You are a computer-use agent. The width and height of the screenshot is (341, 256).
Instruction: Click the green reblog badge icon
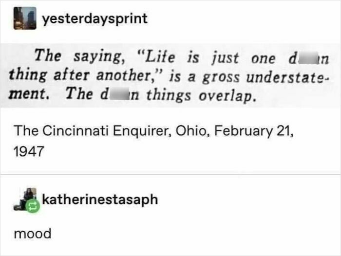coord(33,206)
